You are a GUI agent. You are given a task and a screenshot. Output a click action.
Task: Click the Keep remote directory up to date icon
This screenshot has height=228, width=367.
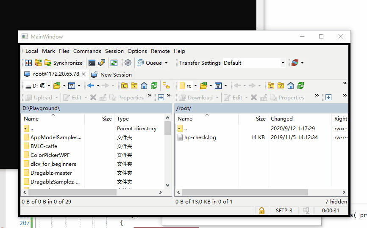(114, 63)
